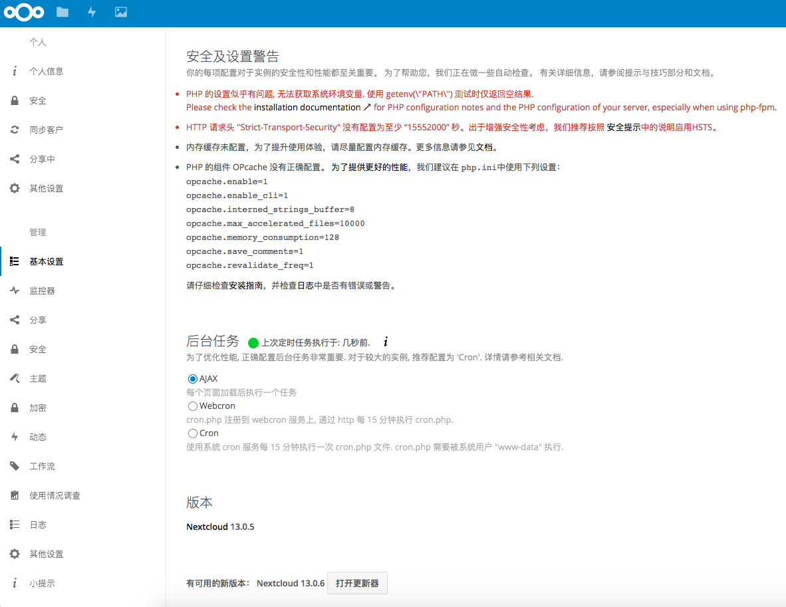
Task: Click opcache.memory_consumption=128 line
Action: (x=263, y=237)
